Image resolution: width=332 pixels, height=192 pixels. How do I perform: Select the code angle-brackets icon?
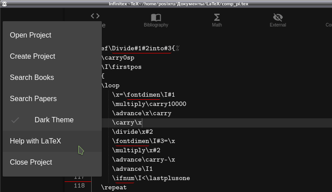95,16
